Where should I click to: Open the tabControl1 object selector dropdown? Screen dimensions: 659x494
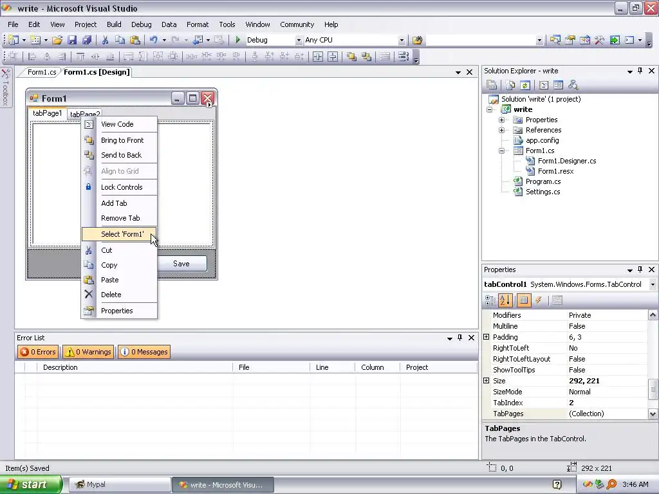coord(653,284)
